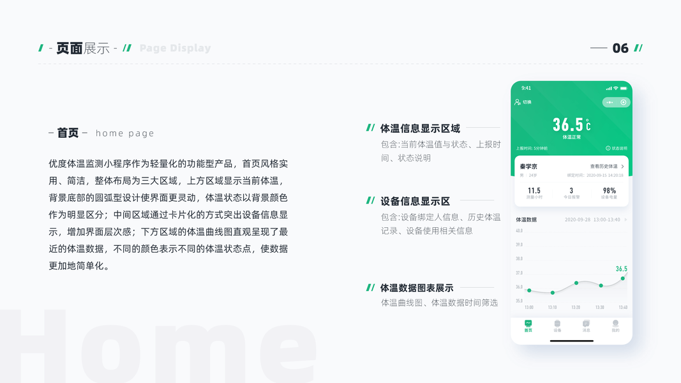
Task: Tap the 3 今日报警 stat
Action: (572, 193)
